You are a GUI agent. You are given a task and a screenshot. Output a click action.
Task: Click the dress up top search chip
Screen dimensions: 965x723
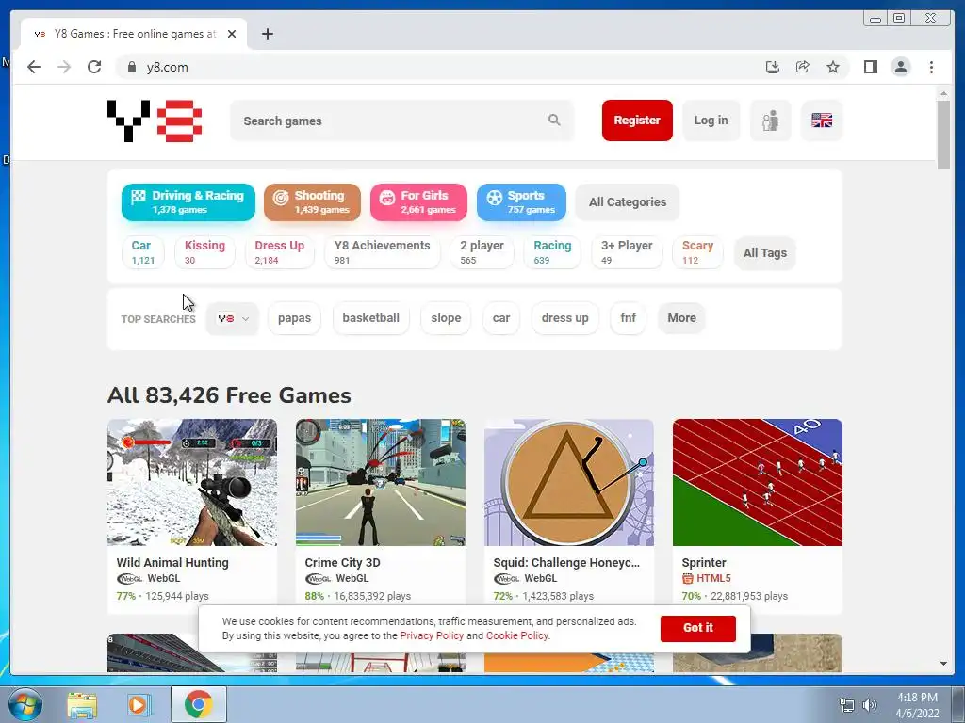[x=565, y=318]
